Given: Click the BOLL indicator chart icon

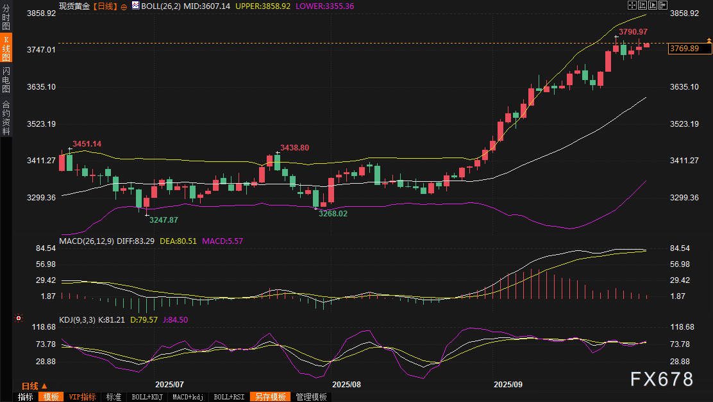Looking at the screenshot, I should (x=135, y=5).
